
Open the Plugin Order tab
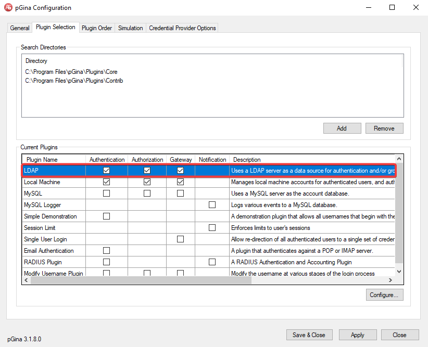tap(97, 28)
